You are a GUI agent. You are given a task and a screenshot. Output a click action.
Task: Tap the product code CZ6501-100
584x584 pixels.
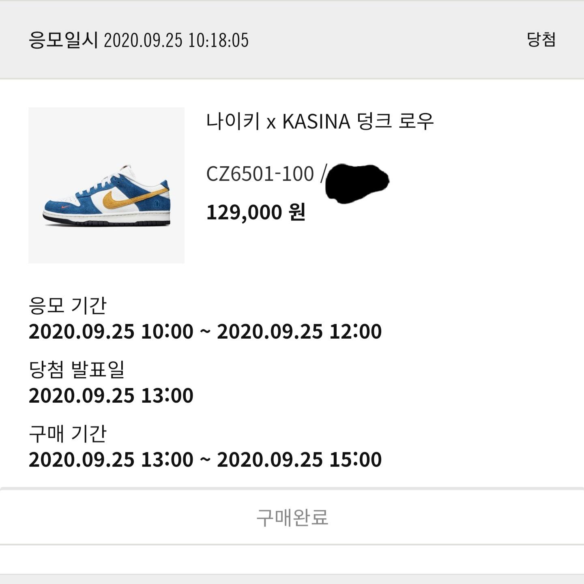tap(260, 174)
